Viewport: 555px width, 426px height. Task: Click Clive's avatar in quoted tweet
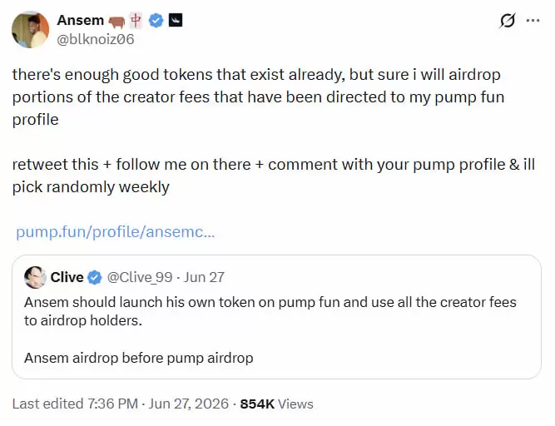(35, 277)
